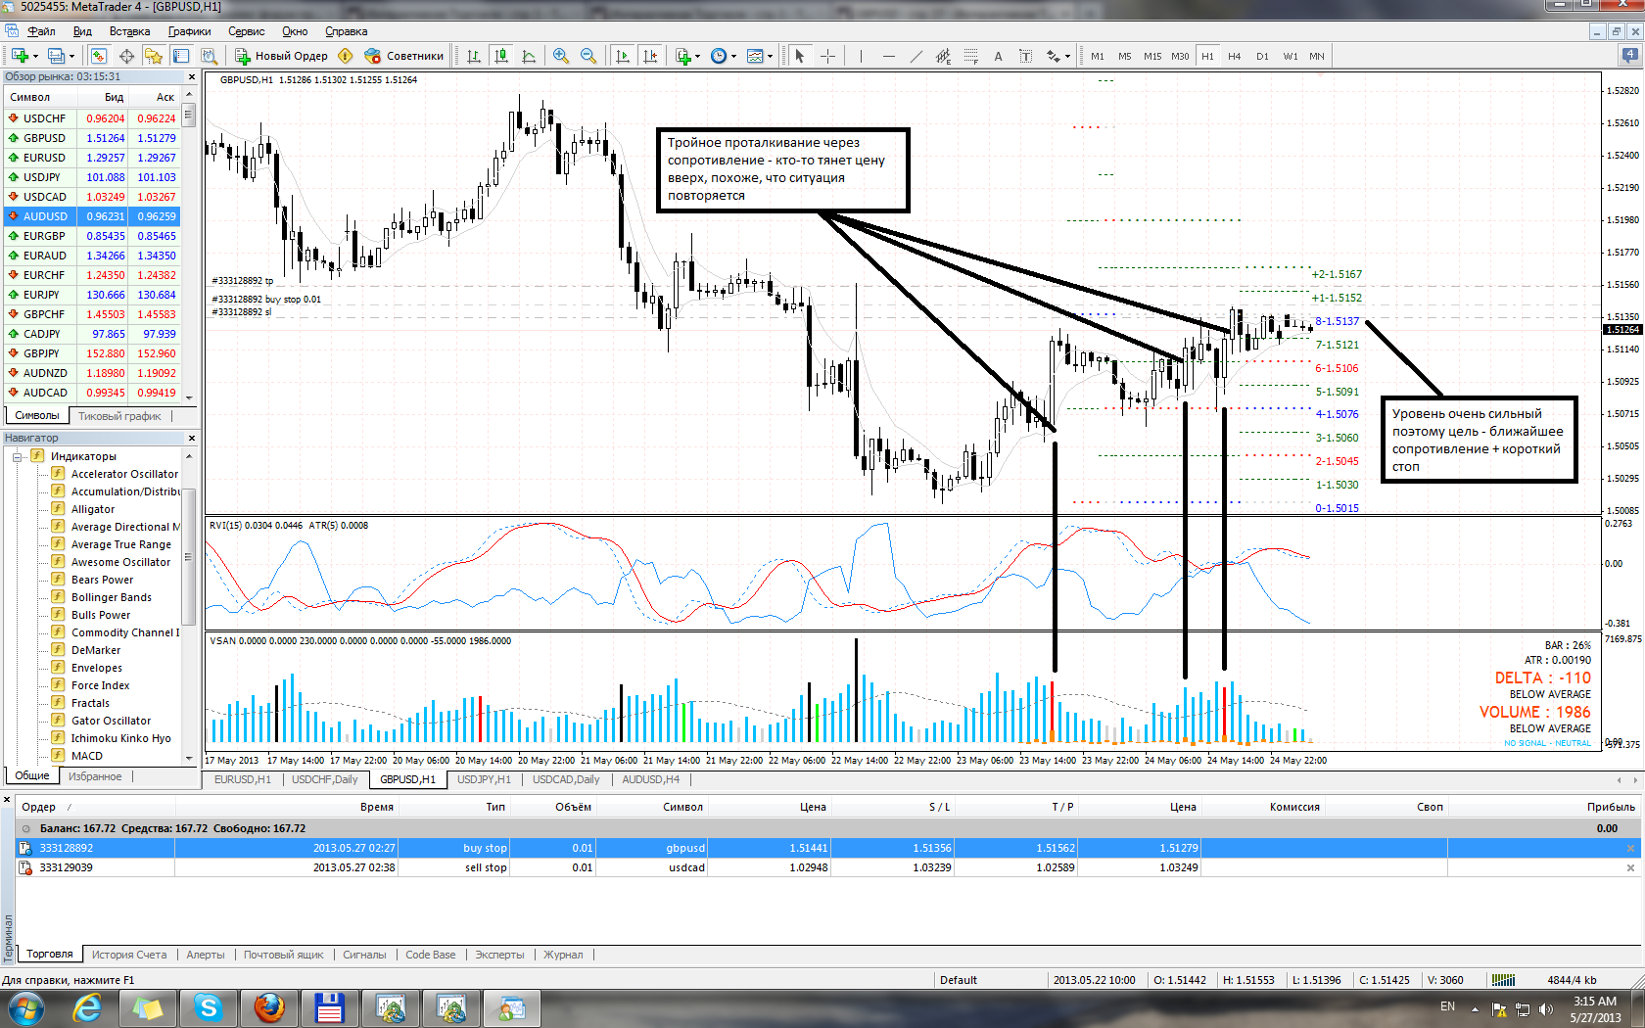The image size is (1645, 1028).
Task: Switch timeframe to W1
Action: tap(1291, 56)
